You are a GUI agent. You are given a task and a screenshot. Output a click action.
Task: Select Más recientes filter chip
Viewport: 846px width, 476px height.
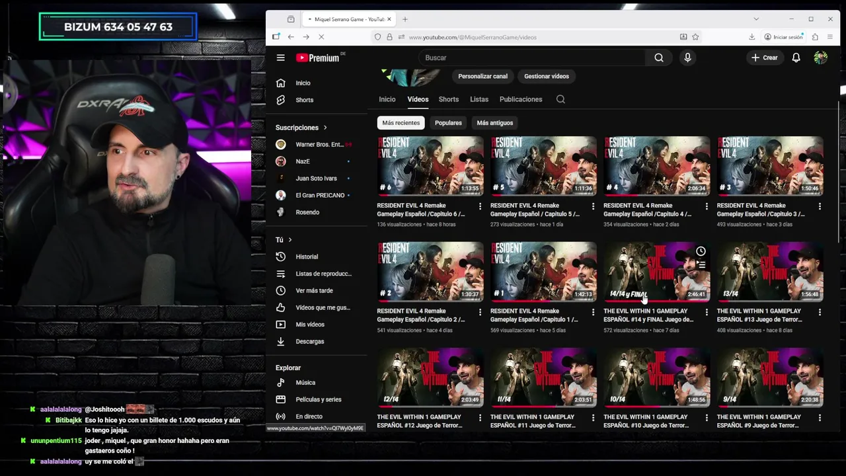(401, 123)
